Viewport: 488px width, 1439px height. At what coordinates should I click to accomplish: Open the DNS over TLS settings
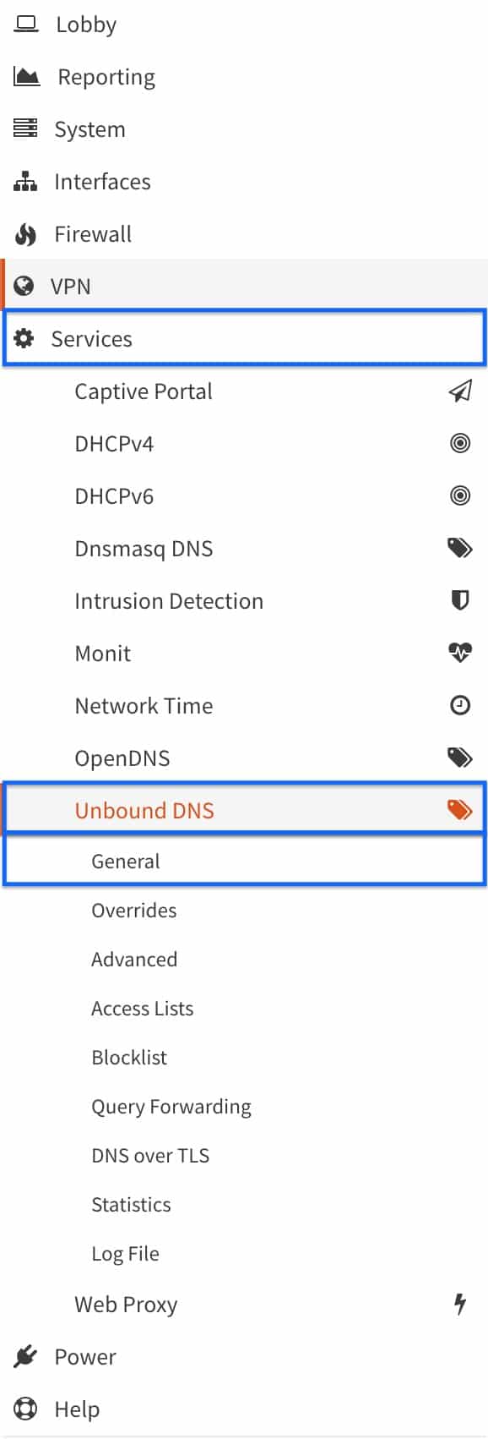(150, 1155)
